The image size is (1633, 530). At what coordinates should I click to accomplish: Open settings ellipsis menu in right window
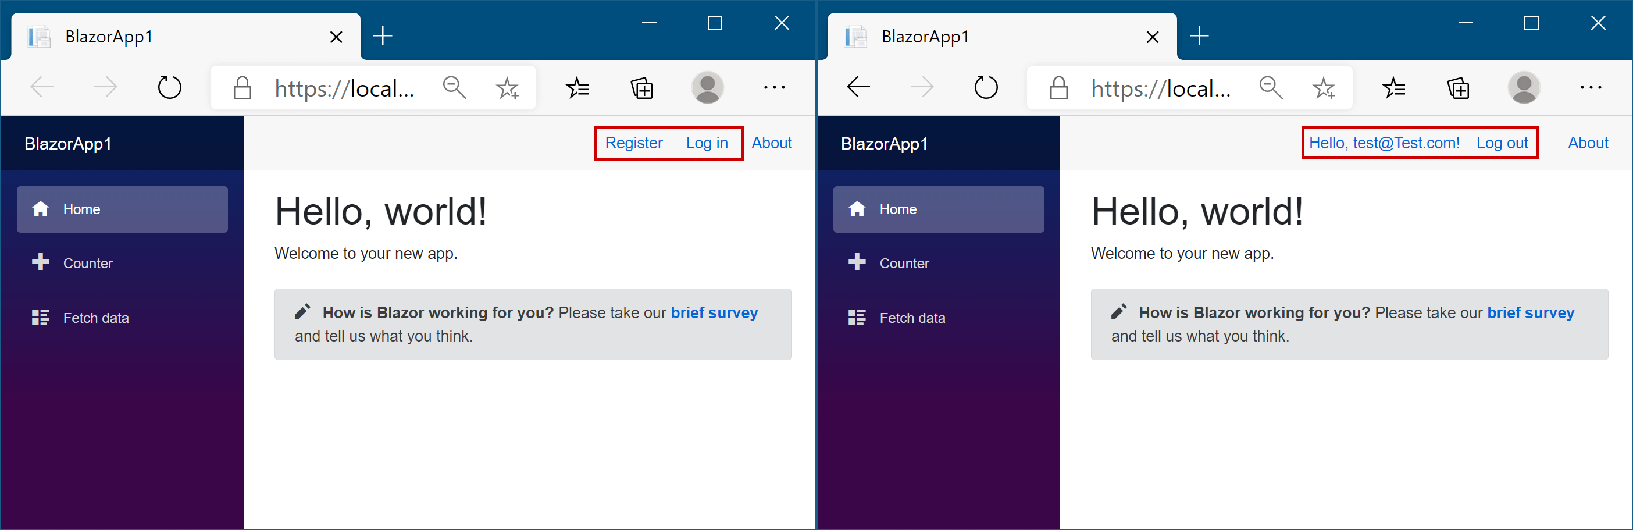pyautogui.click(x=1591, y=87)
